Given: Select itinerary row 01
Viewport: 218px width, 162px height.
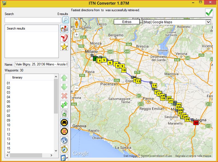Looking at the screenshot, I should pyautogui.click(x=30, y=83).
